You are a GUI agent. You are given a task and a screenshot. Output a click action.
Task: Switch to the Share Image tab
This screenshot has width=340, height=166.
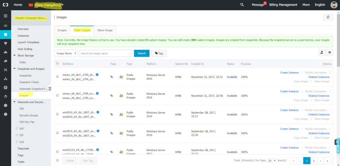pos(105,30)
